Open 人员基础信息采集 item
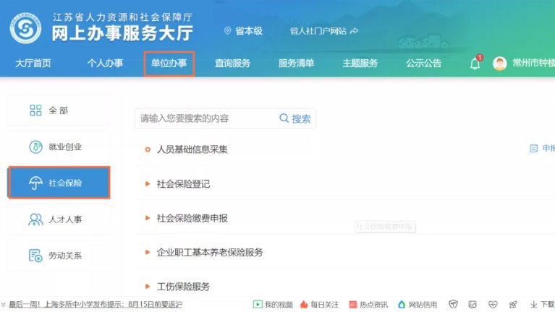Screen dimensions: 555x322 point(192,149)
